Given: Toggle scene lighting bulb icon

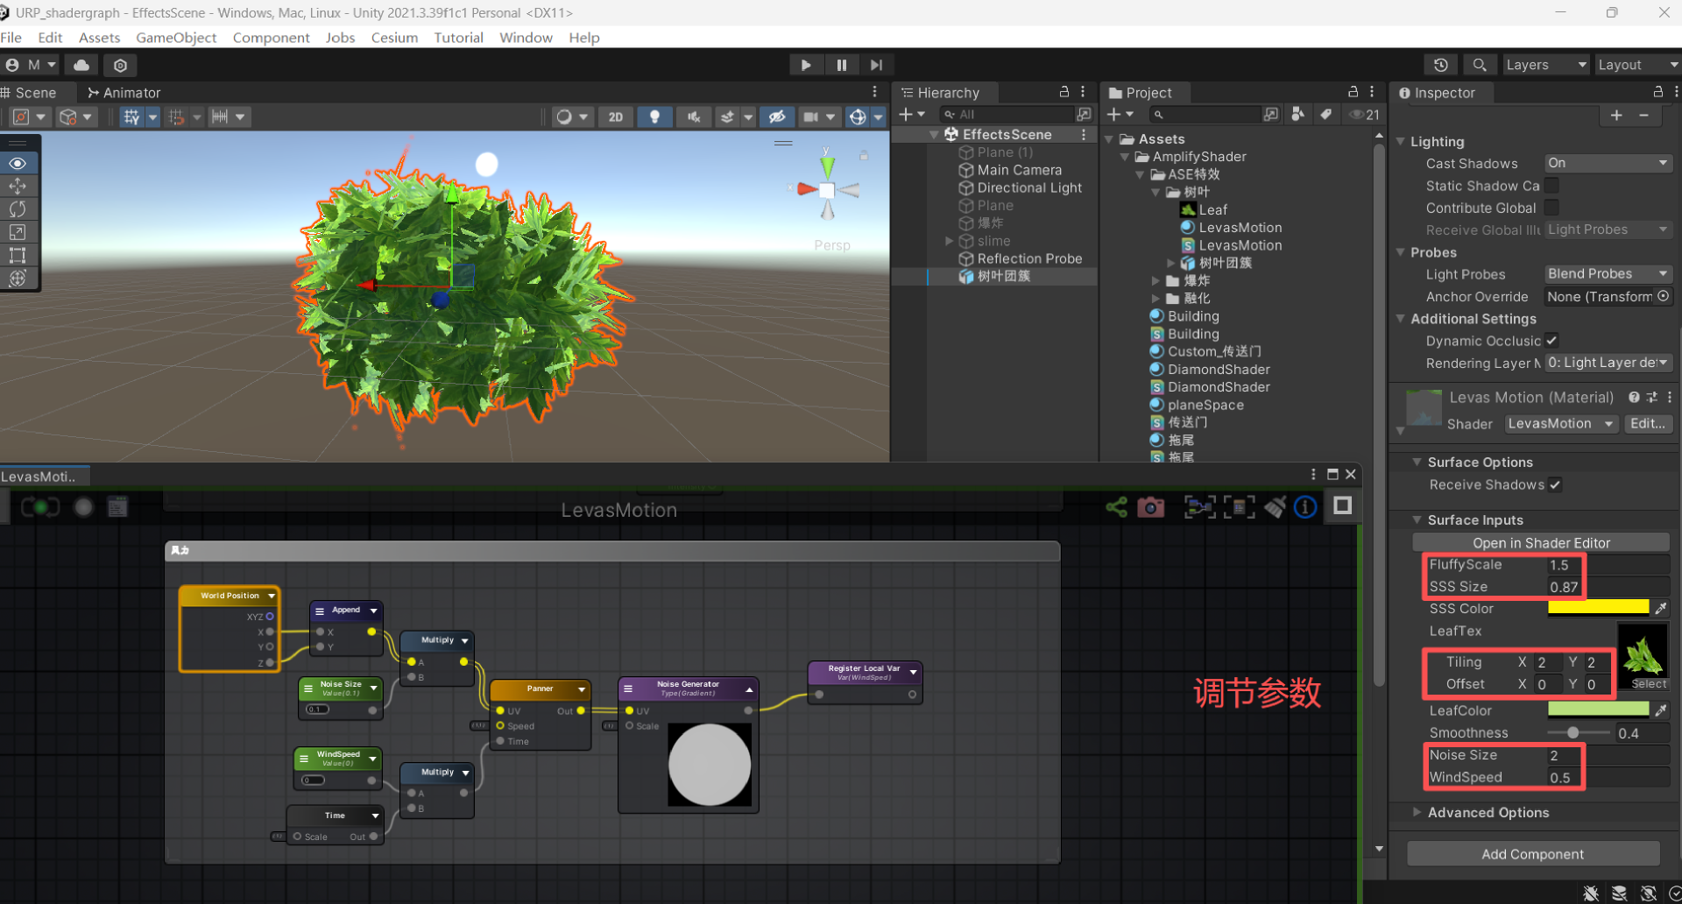Looking at the screenshot, I should tap(654, 117).
